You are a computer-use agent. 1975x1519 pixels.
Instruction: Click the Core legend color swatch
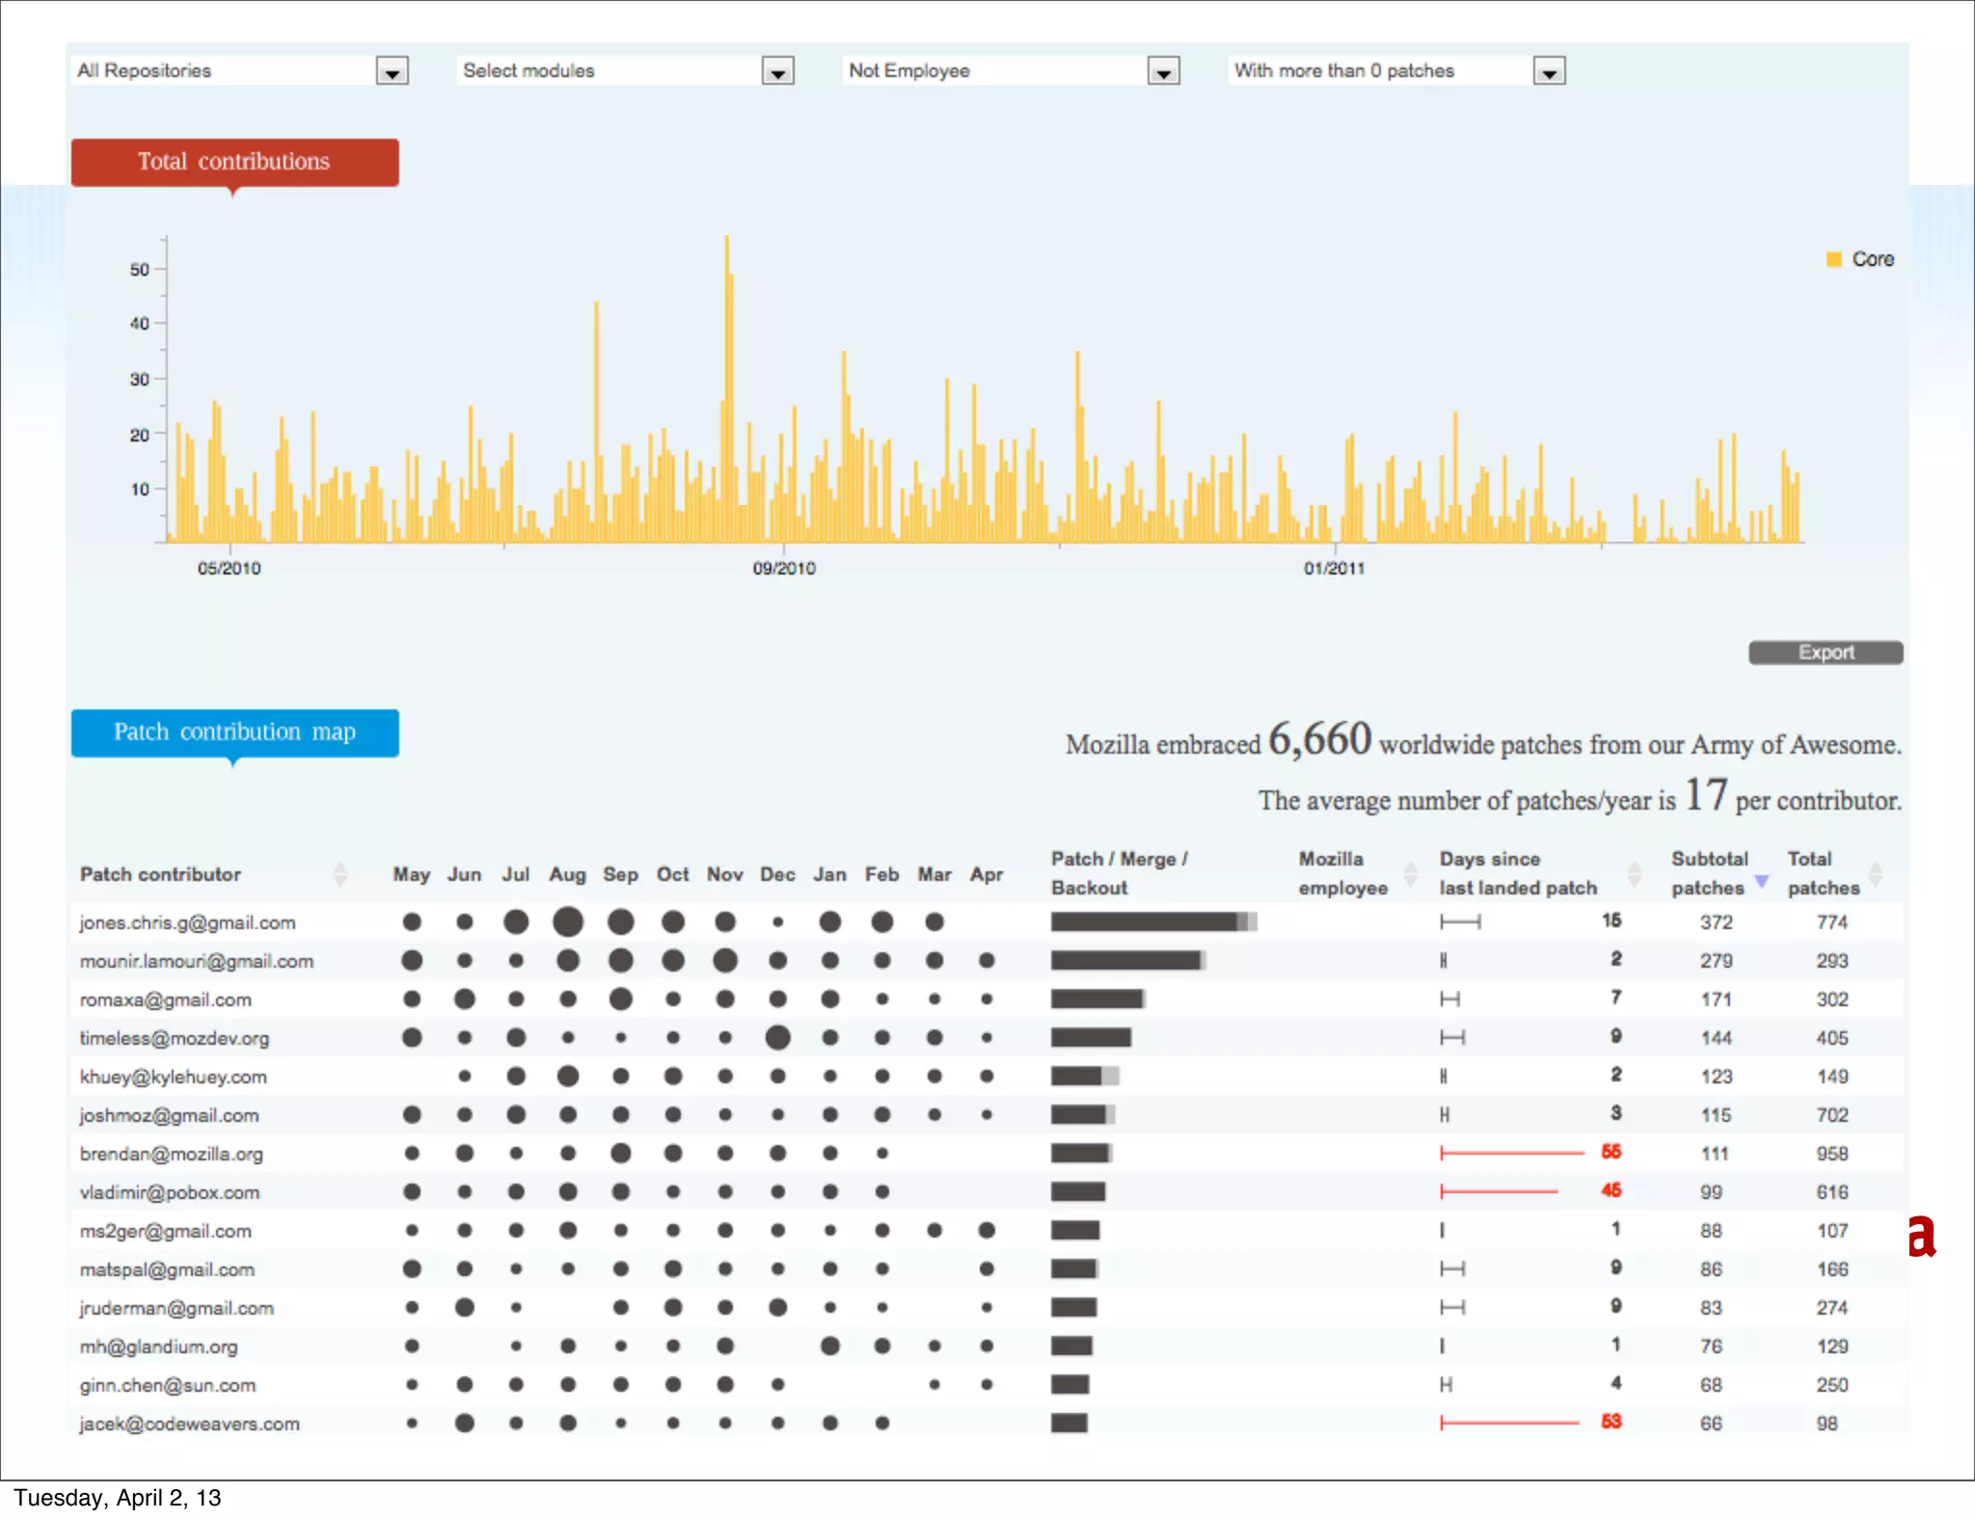(x=1833, y=259)
